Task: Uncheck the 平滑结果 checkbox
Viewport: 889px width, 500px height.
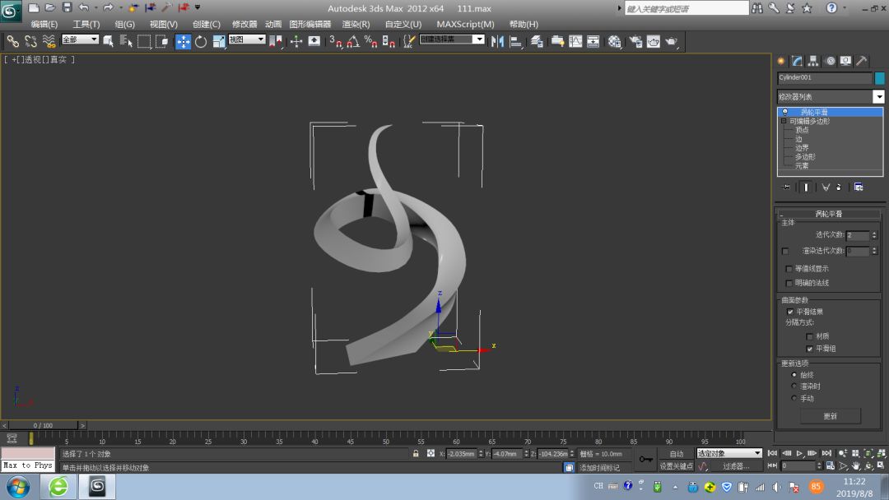Action: (790, 312)
